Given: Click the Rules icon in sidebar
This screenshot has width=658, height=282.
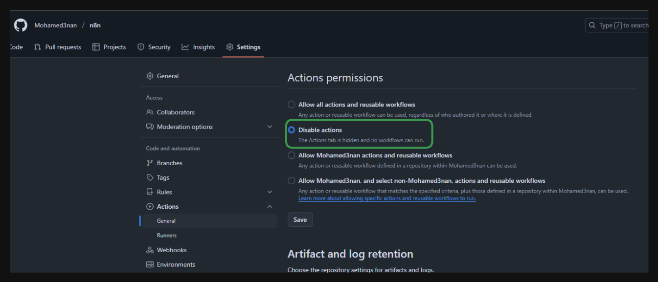Looking at the screenshot, I should pyautogui.click(x=150, y=192).
